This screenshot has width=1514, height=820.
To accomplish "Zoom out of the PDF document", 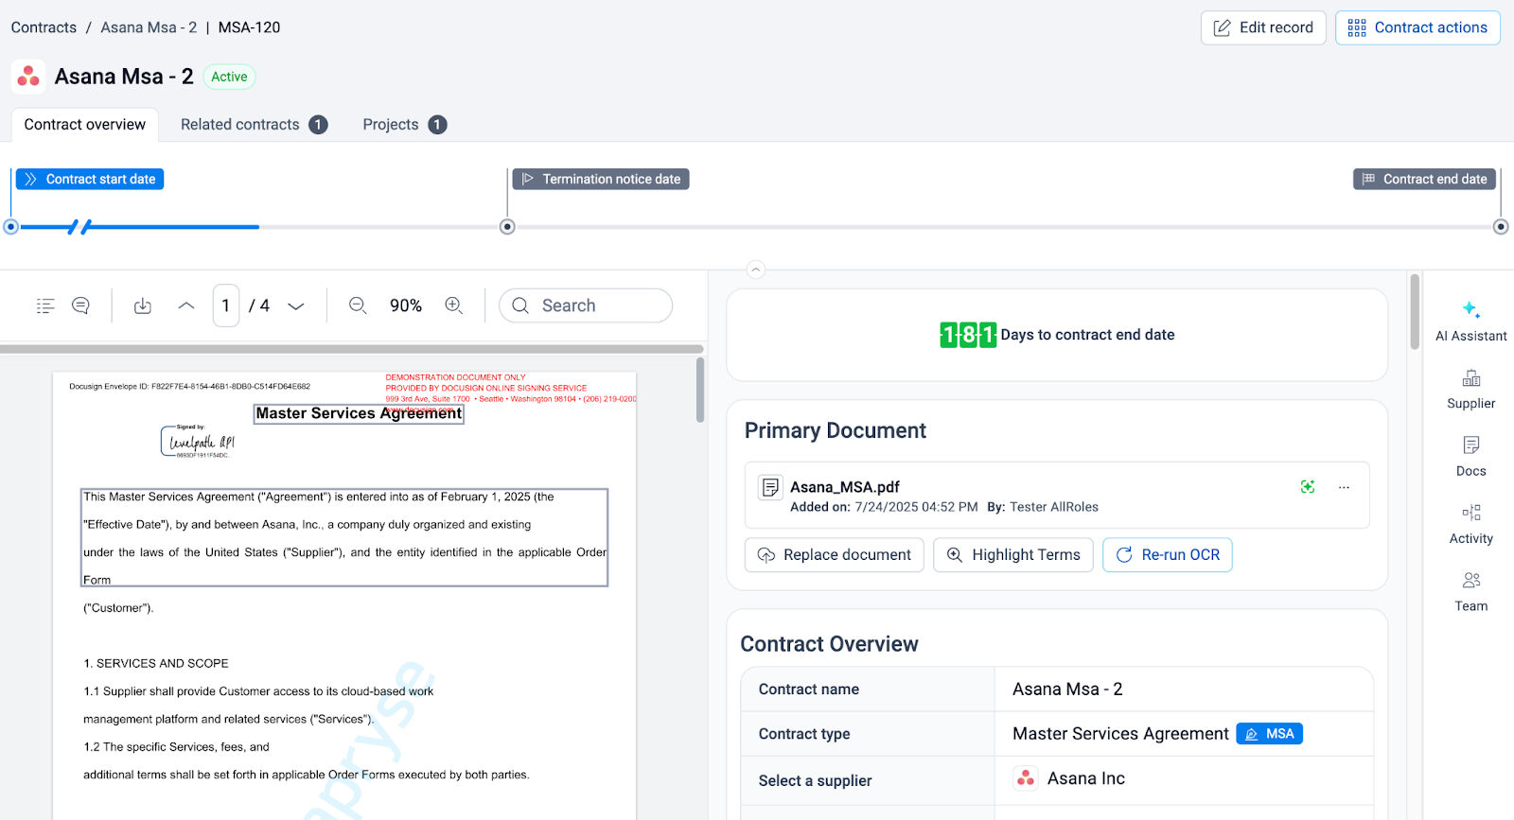I will pyautogui.click(x=358, y=305).
